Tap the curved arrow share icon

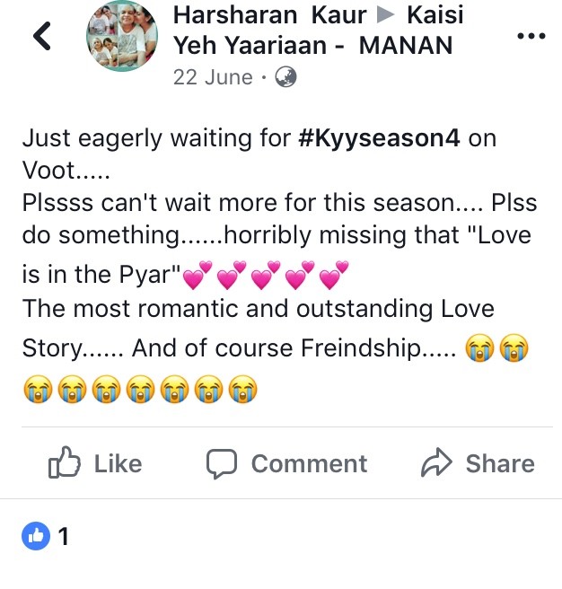436,462
